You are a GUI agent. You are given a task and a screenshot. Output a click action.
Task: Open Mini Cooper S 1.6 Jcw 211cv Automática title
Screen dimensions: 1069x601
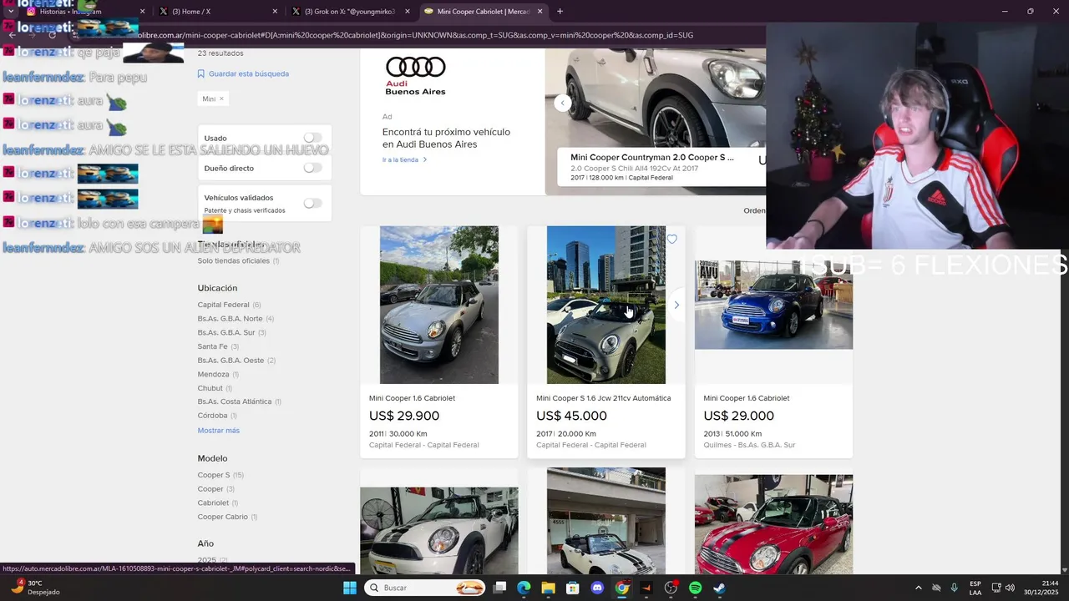pos(603,398)
